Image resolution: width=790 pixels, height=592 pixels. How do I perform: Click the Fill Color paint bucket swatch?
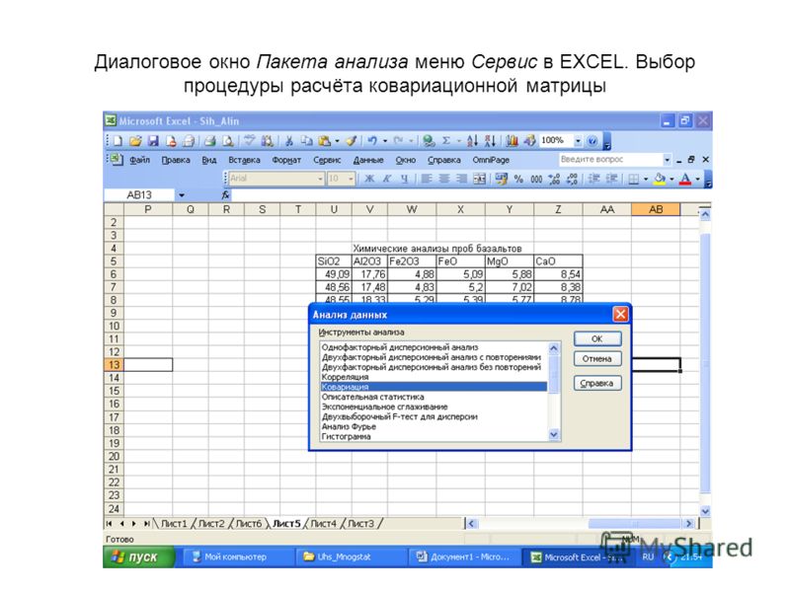point(660,179)
